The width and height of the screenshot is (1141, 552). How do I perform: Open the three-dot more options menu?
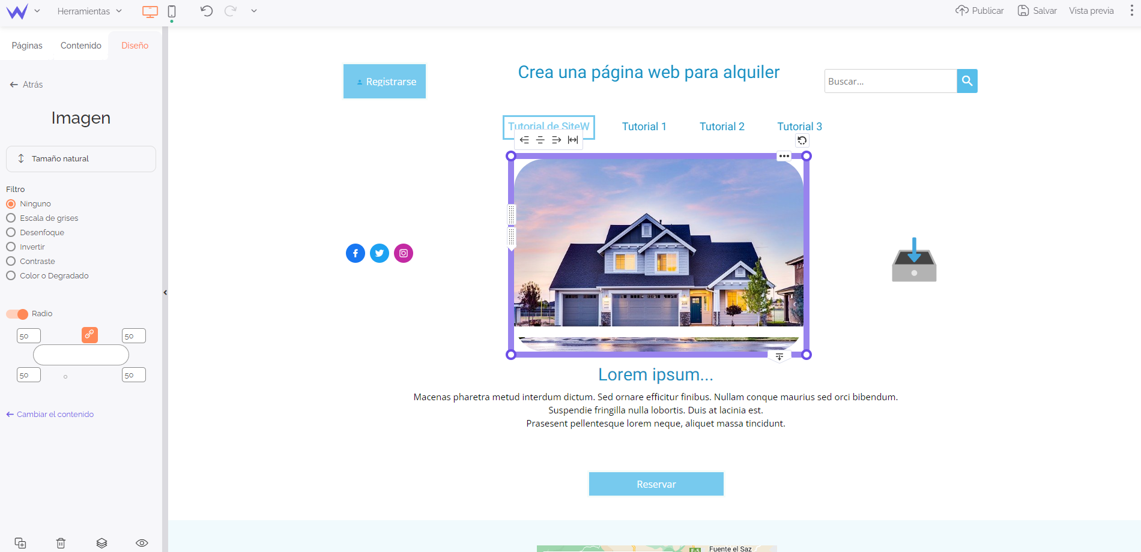pyautogui.click(x=1131, y=11)
